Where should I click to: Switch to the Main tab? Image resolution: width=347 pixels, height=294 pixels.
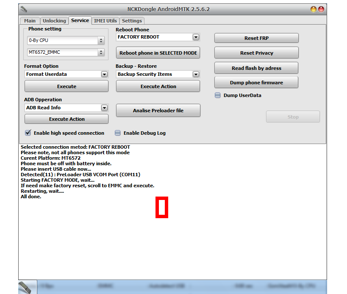[30, 21]
